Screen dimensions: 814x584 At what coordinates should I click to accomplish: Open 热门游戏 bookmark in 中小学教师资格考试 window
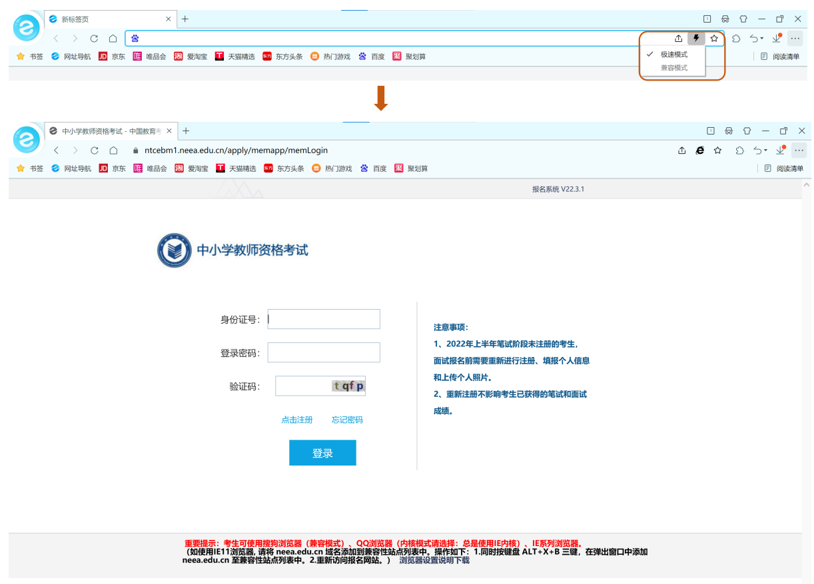pyautogui.click(x=332, y=168)
